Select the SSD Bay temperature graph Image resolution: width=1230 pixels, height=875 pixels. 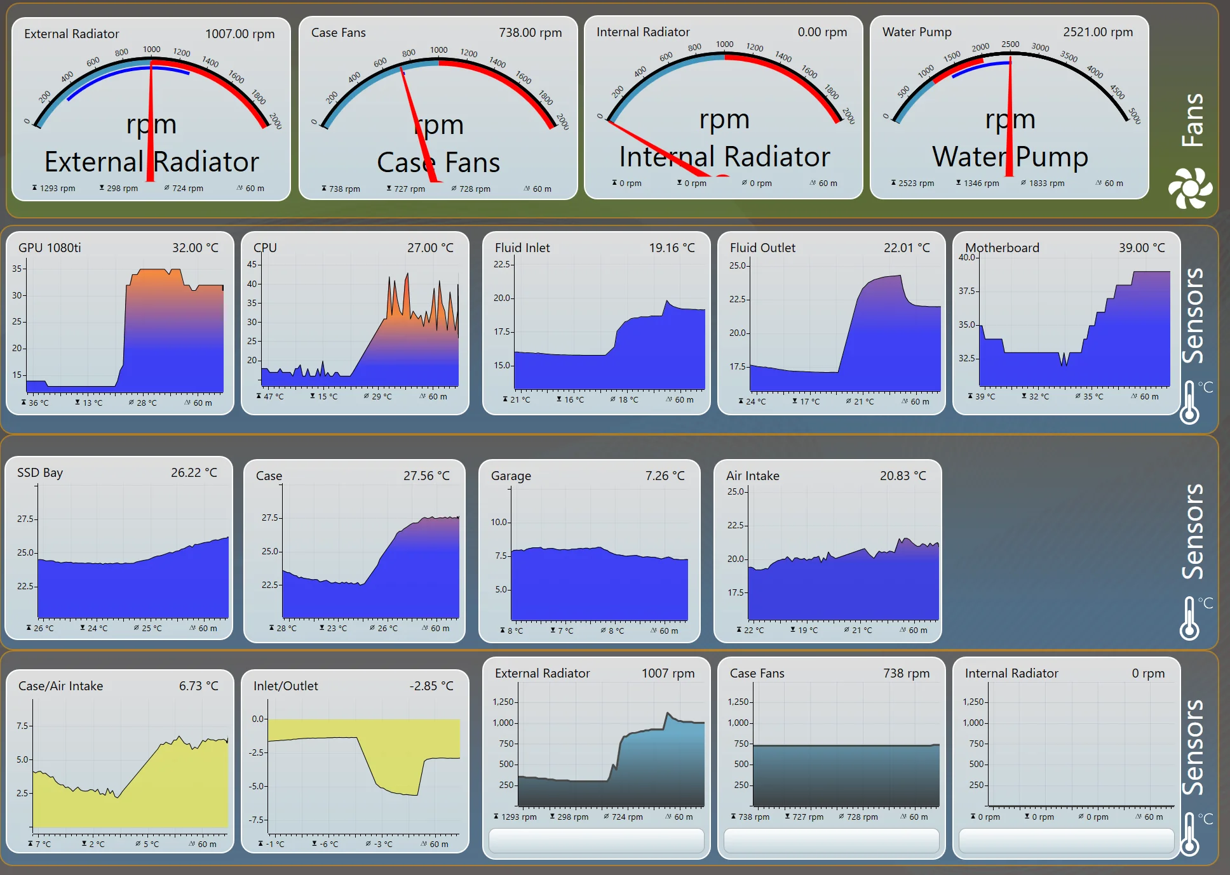click(133, 551)
